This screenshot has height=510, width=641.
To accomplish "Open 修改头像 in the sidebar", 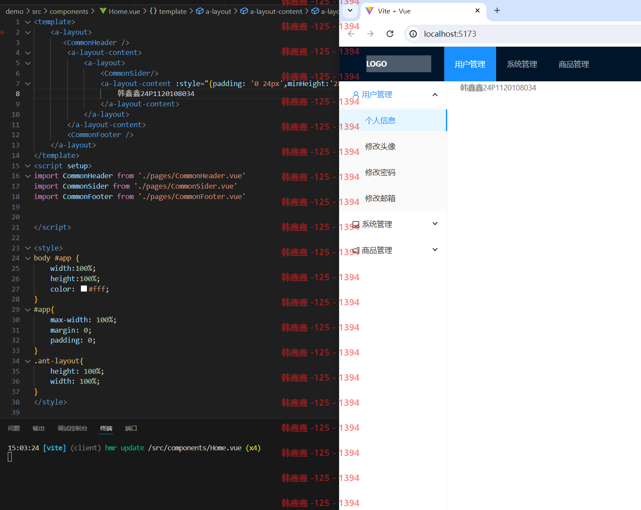I will (393, 146).
